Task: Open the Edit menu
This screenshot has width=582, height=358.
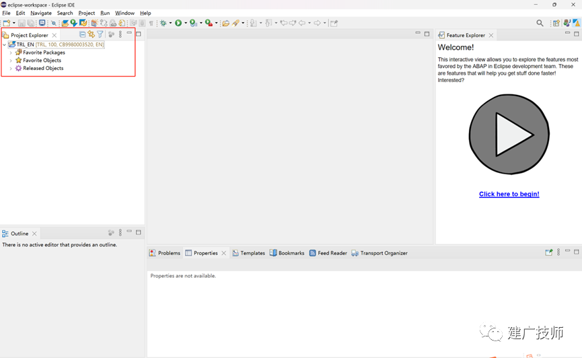Action: coord(20,13)
